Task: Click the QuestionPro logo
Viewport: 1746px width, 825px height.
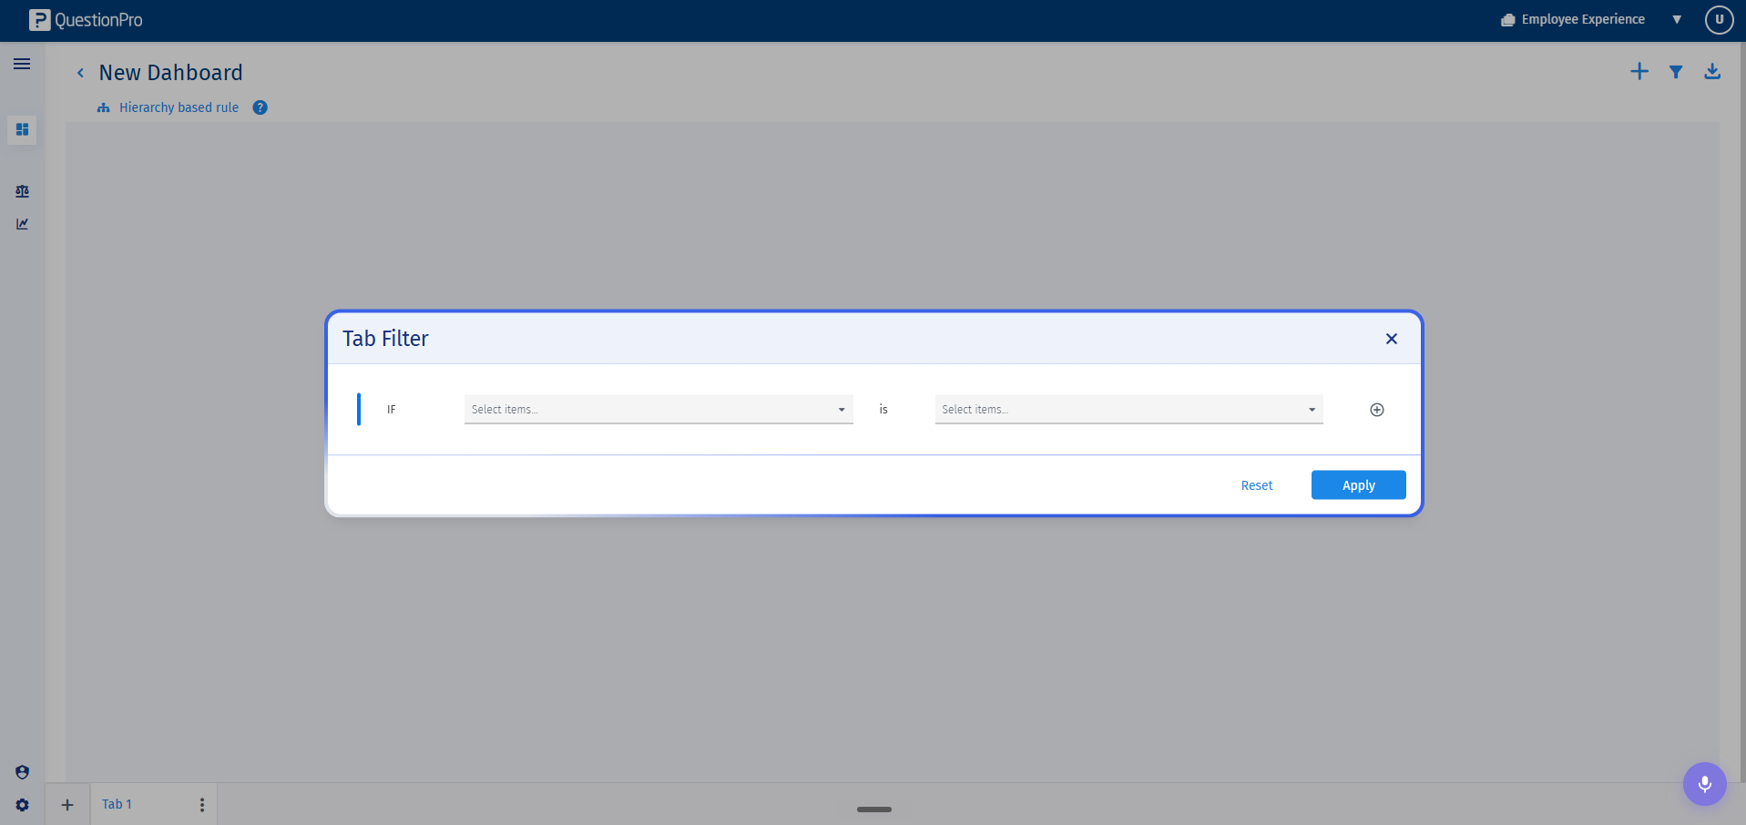Action: [x=86, y=20]
